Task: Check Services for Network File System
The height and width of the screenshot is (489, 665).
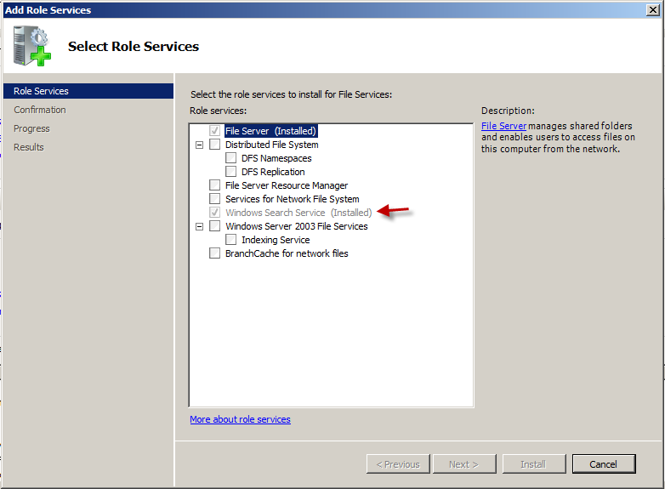Action: click(x=214, y=199)
